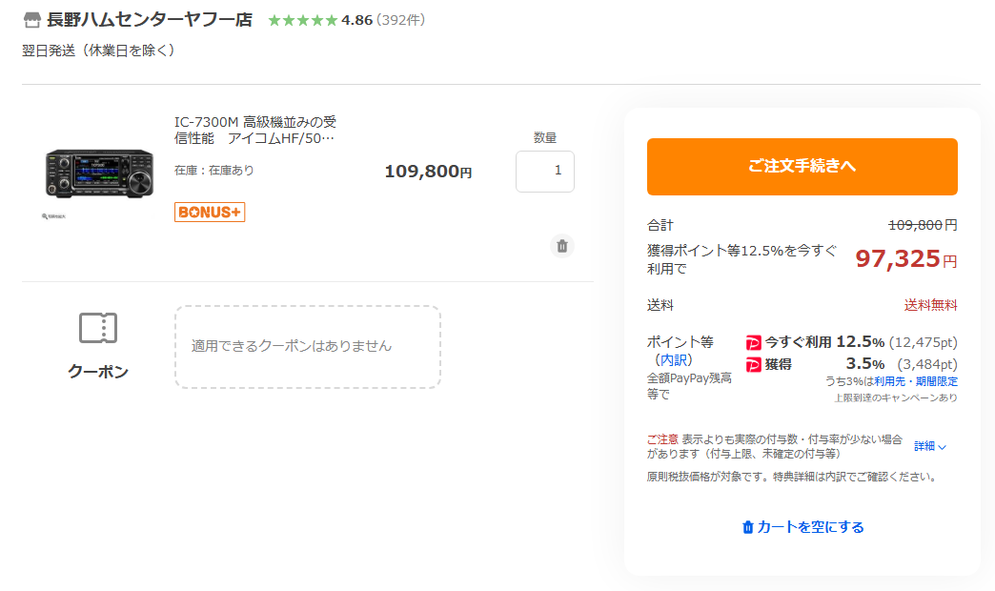Click the 送料無料 free shipping text
The image size is (995, 591).
click(x=931, y=305)
